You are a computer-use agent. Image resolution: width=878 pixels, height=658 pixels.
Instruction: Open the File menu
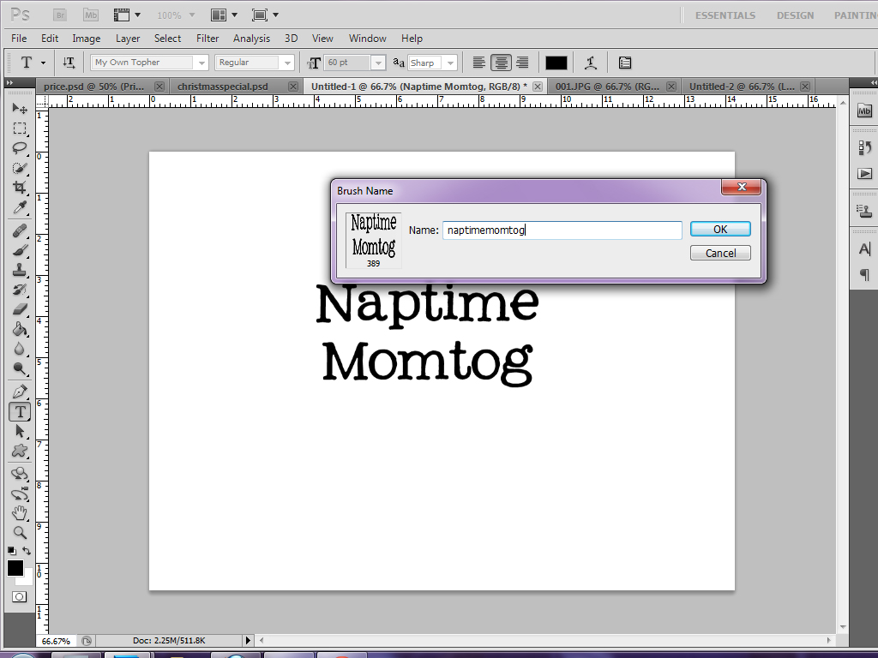[x=19, y=38]
